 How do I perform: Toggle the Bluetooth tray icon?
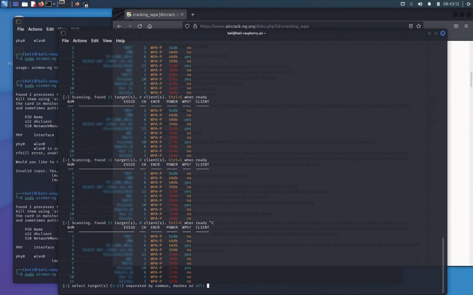coord(411,4)
